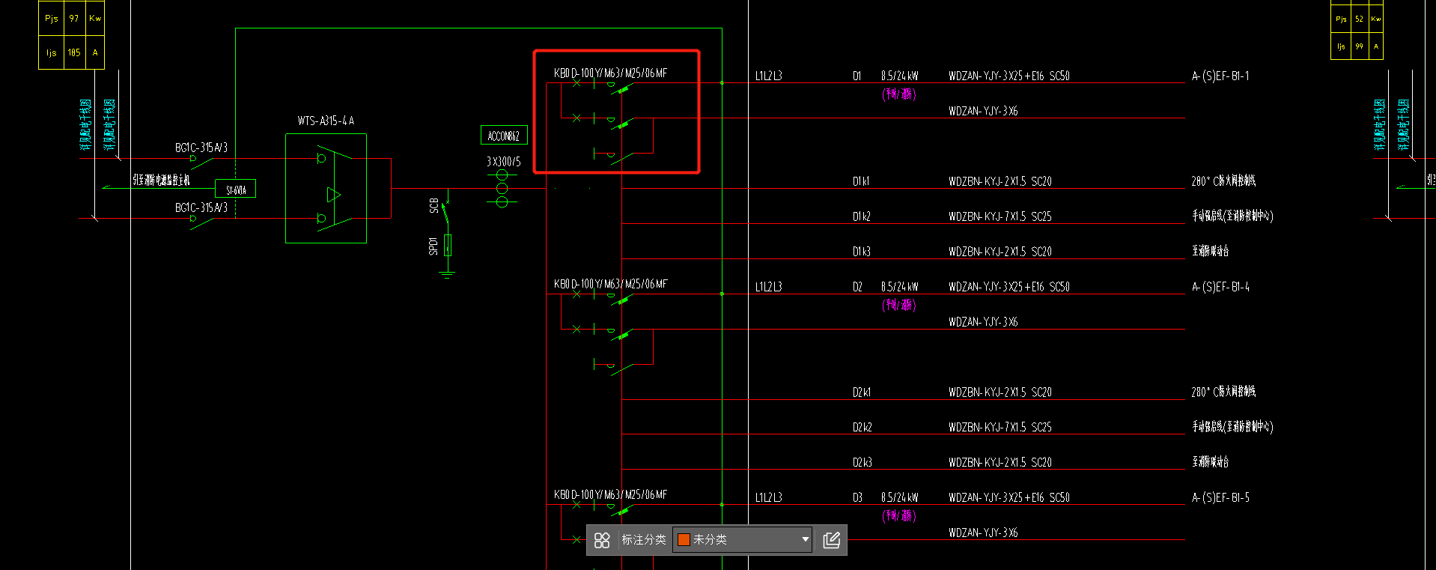1436x570 pixels.
Task: Click the 97 value in left Pjs table
Action: [74, 18]
